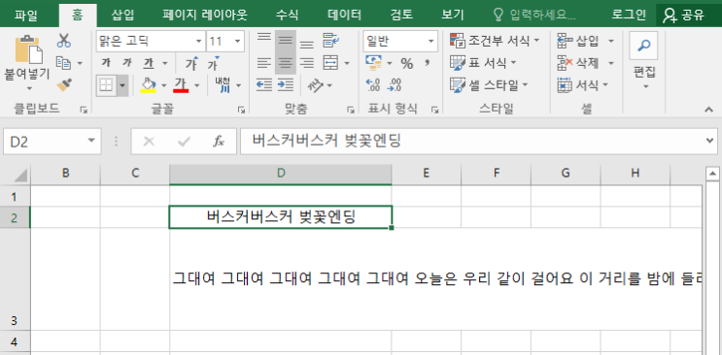Open the font name dropdown
Screen dimensions: 722x355
199,42
